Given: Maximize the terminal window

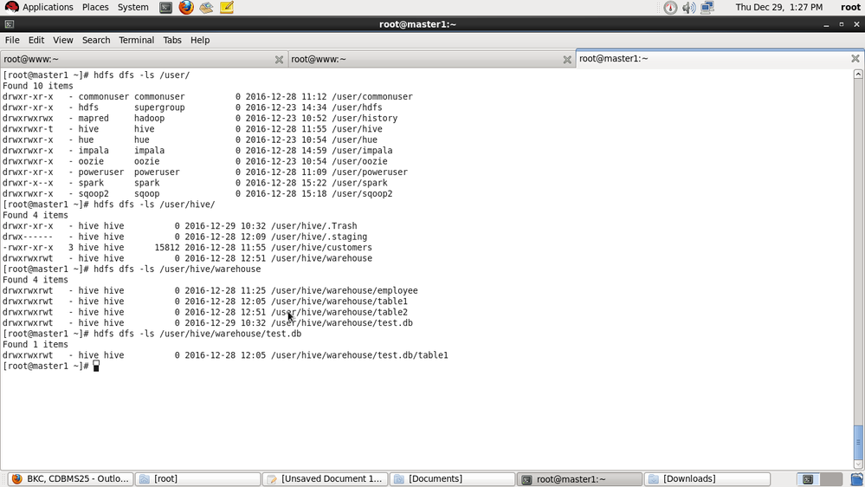Looking at the screenshot, I should point(842,24).
